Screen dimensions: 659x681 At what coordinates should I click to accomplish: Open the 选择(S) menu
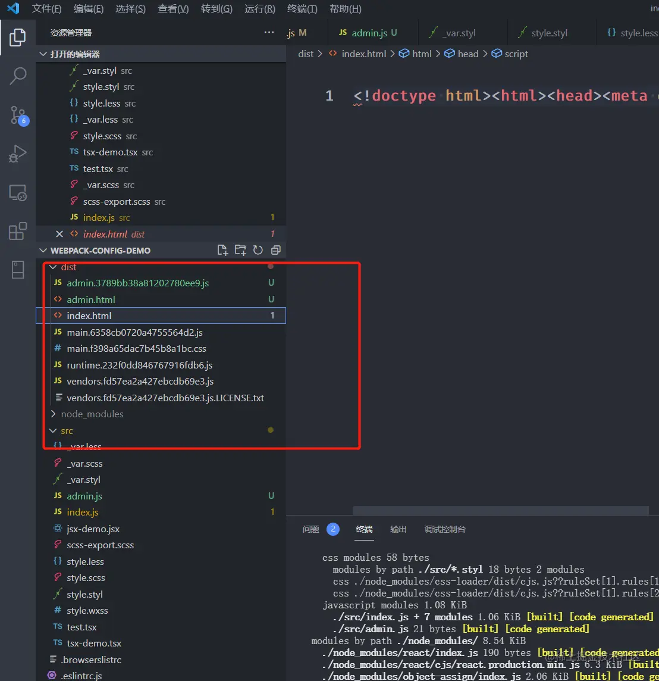coord(130,9)
